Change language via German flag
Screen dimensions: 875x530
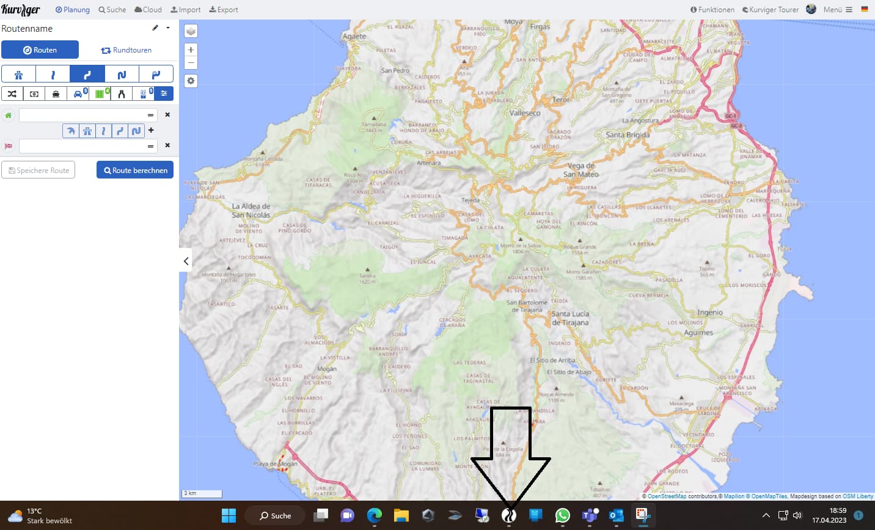click(865, 10)
